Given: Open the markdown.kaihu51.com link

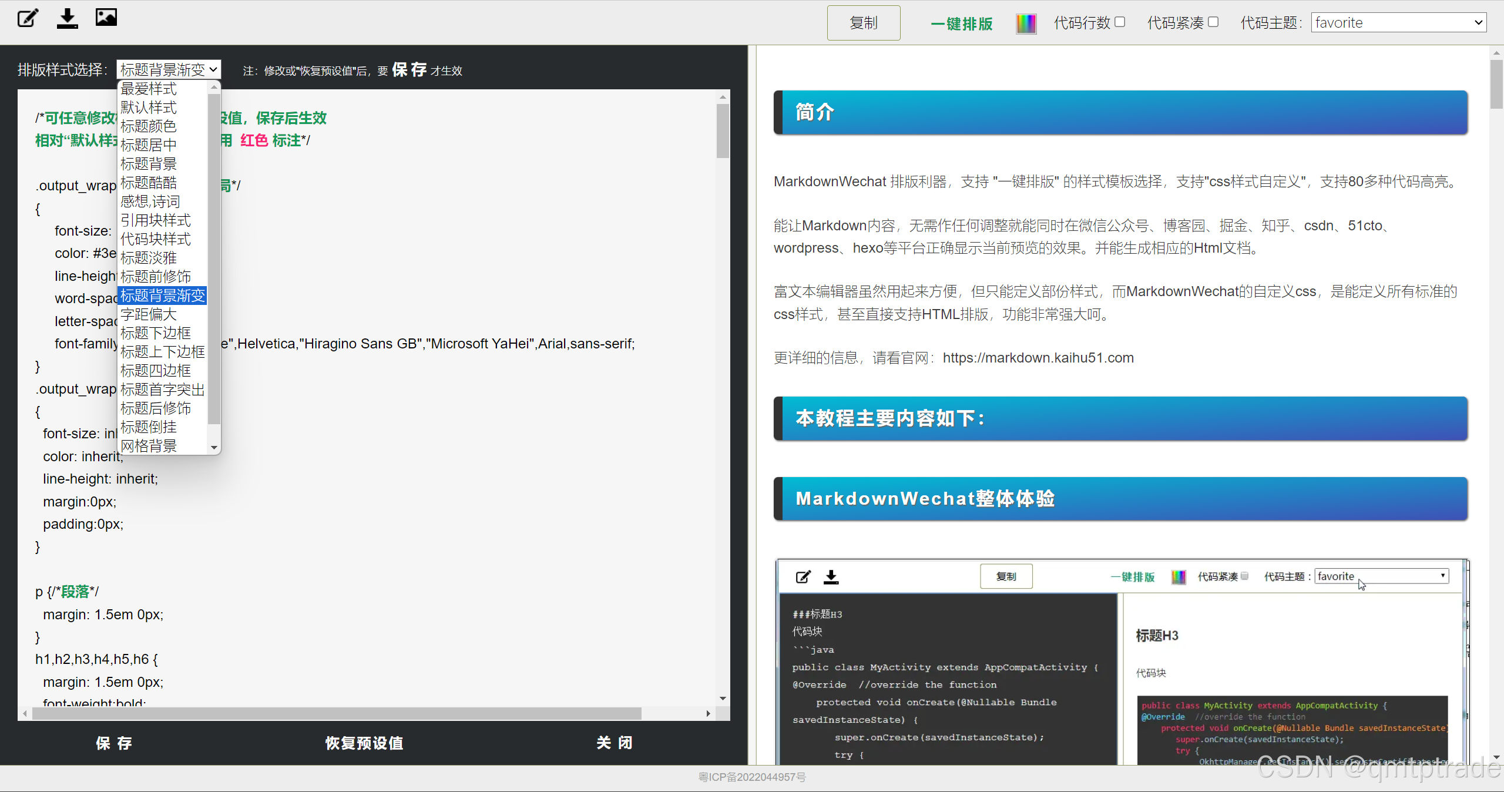Looking at the screenshot, I should [1038, 358].
